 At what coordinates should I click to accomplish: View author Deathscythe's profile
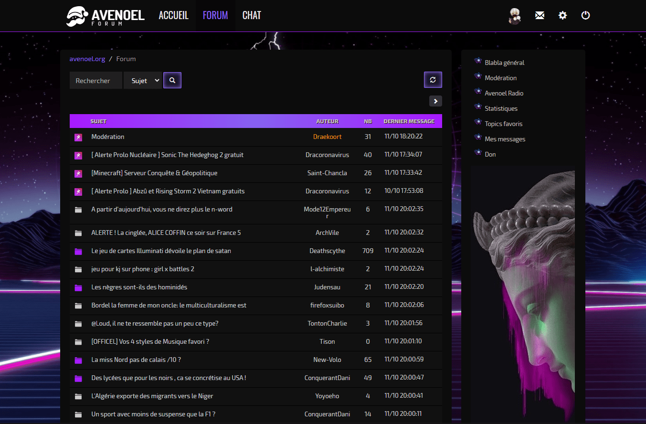click(x=327, y=251)
